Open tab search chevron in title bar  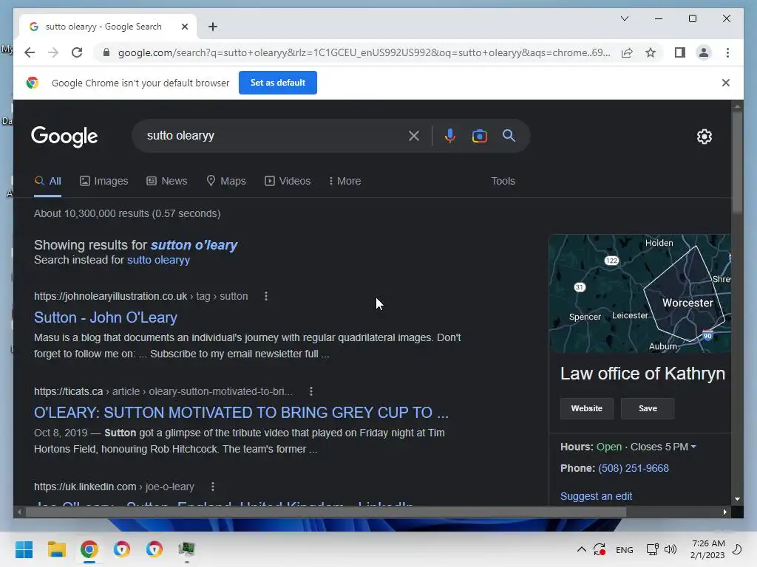point(624,18)
